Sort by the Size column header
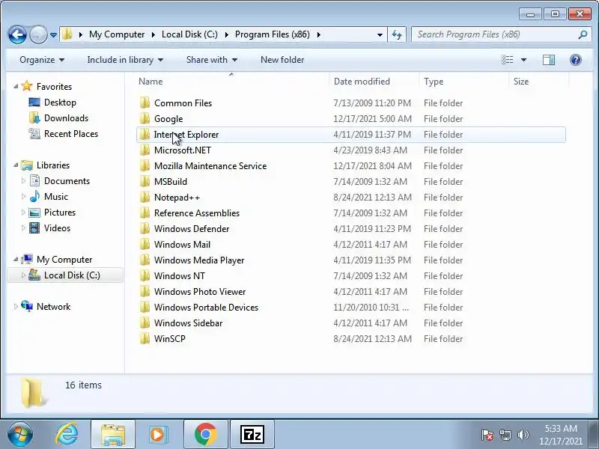599x449 pixels. (x=538, y=82)
